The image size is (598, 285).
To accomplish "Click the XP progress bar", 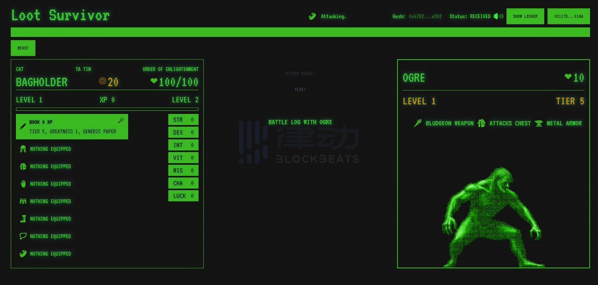I will pyautogui.click(x=107, y=109).
